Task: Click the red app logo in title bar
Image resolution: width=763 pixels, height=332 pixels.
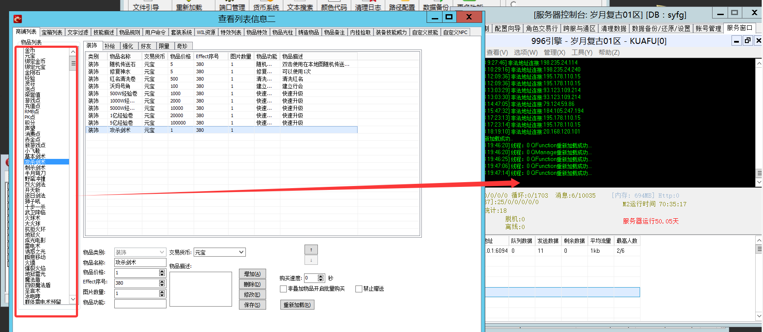Action: (18, 19)
